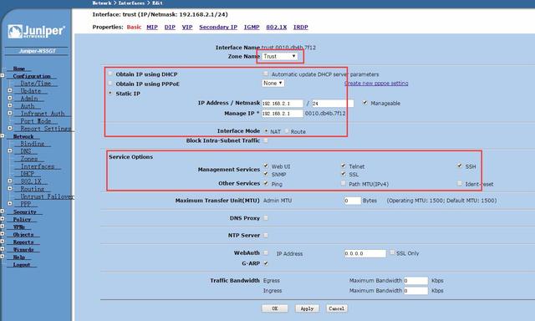535x321 pixels.
Task: Focus the Netmask field containing 24
Action: point(333,104)
